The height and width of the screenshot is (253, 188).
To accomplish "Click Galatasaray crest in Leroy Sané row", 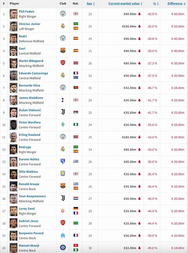I will (63, 211).
